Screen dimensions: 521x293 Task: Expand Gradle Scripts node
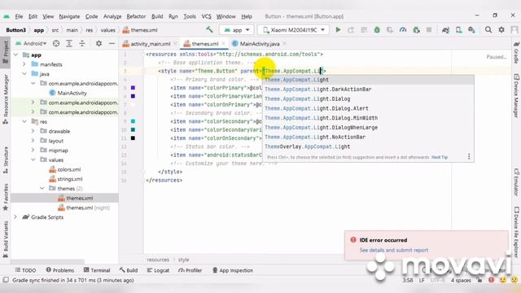point(15,217)
